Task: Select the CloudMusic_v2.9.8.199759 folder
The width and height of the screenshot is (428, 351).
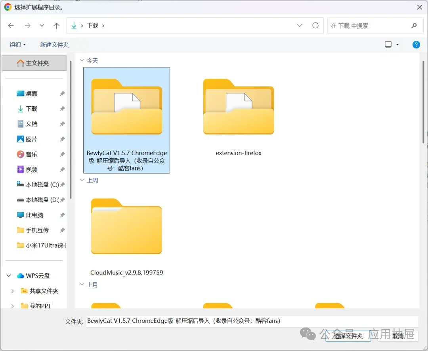Action: point(127,237)
